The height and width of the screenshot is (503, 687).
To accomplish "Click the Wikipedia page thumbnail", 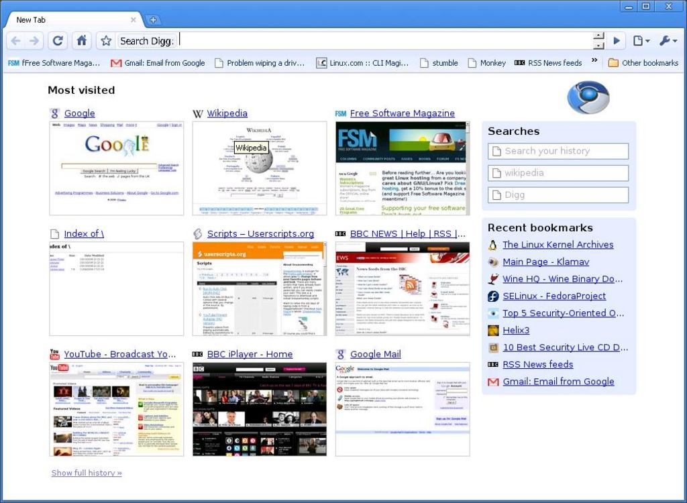I will pos(260,168).
